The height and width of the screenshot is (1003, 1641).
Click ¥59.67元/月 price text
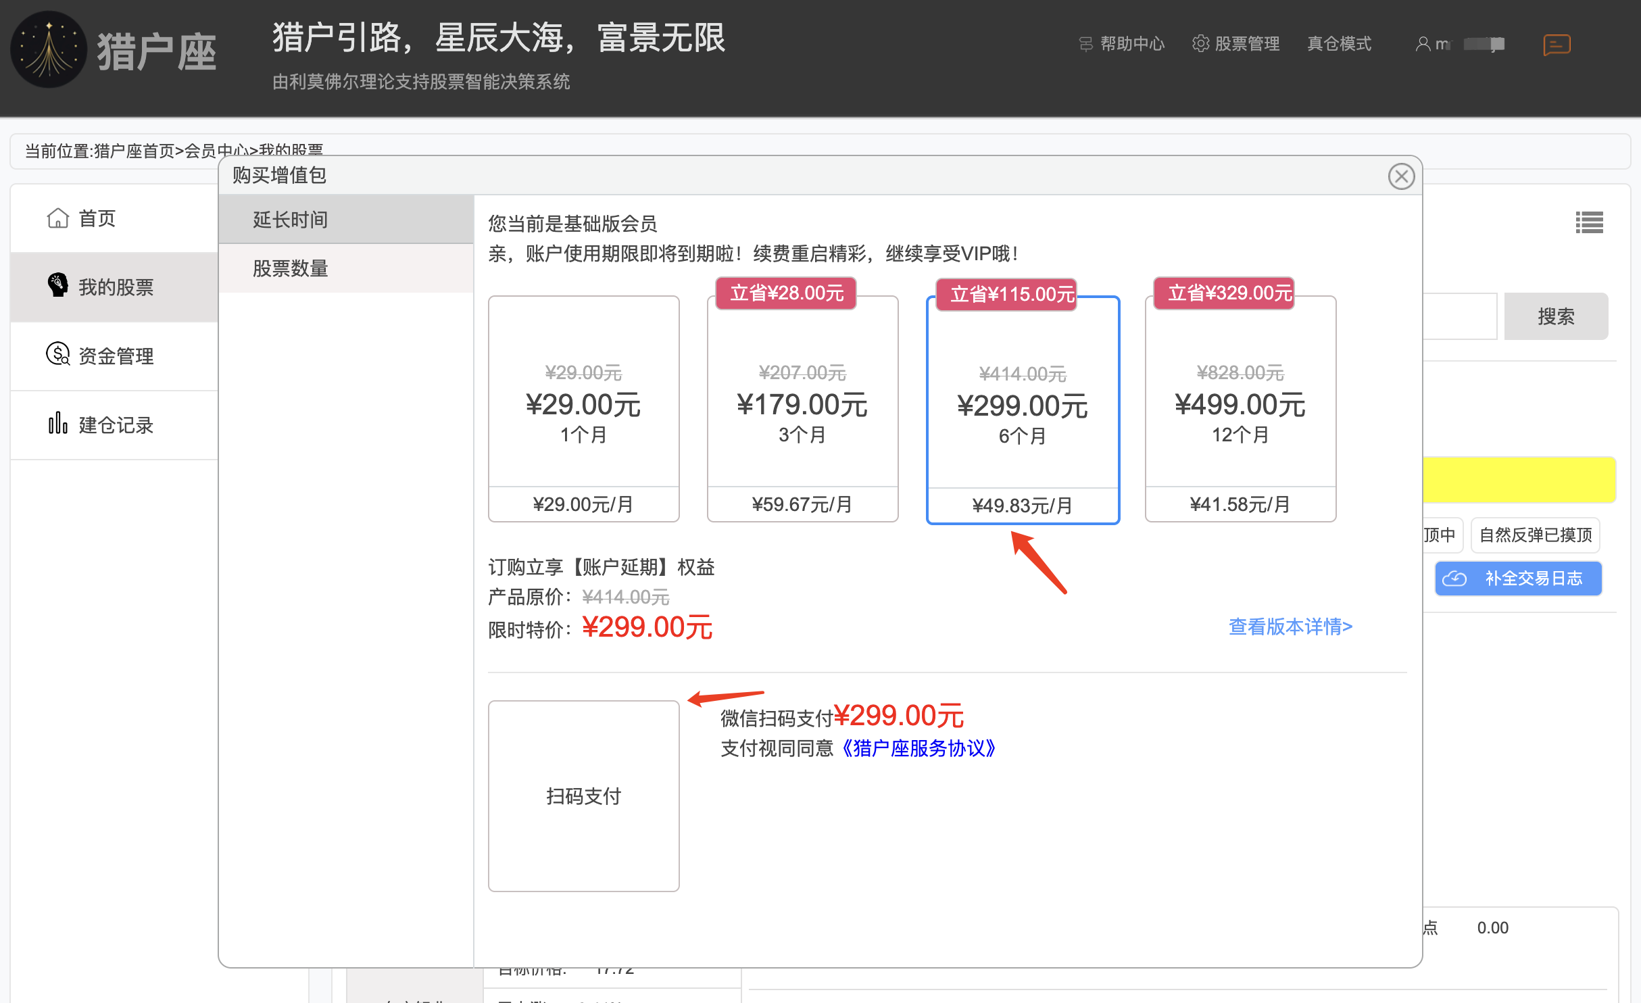pos(802,504)
